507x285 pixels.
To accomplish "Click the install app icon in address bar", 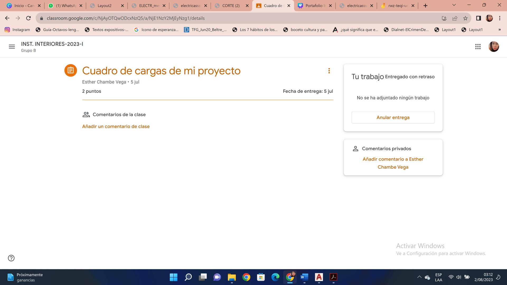I will tap(444, 18).
